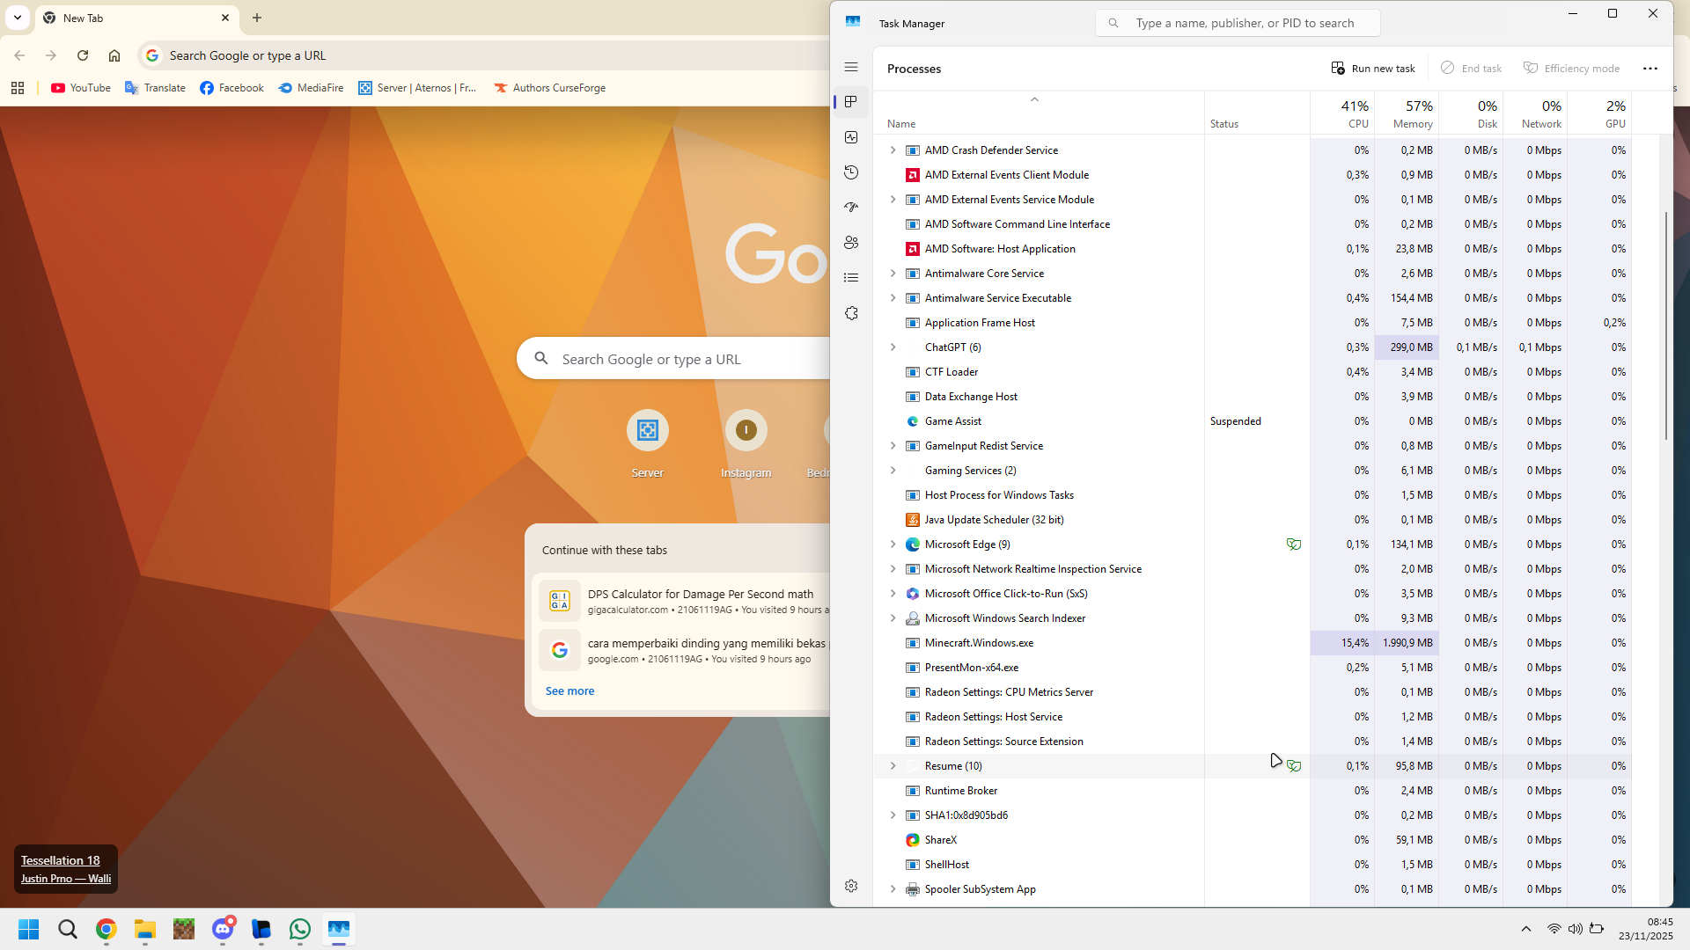This screenshot has height=950, width=1690.
Task: Open Details page sidebar icon
Action: click(851, 278)
